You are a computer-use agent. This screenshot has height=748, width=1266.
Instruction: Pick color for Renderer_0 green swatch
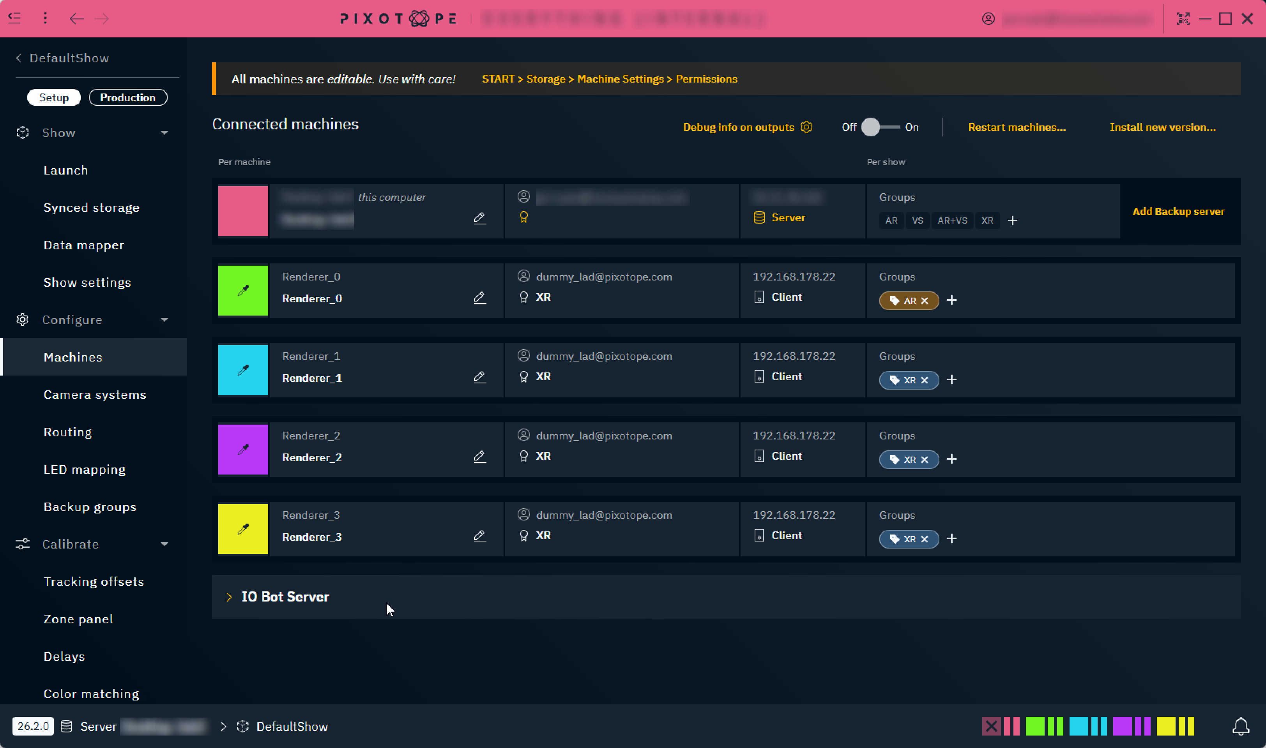tap(243, 290)
